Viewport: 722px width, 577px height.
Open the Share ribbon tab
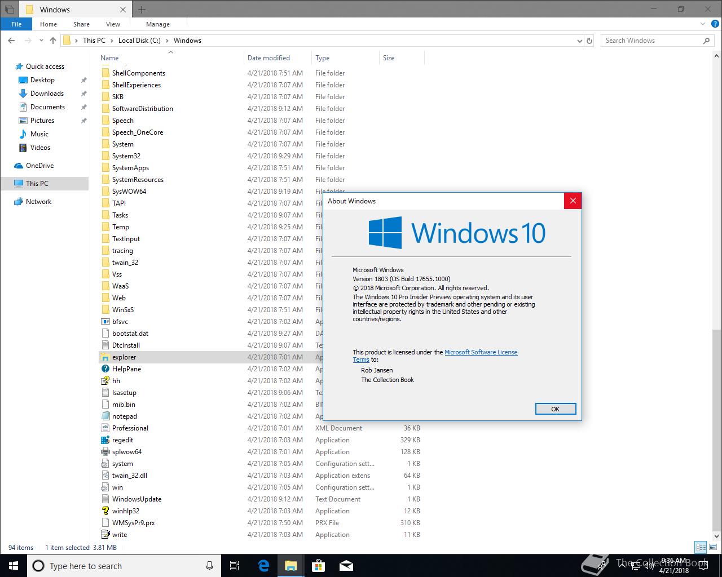point(81,24)
